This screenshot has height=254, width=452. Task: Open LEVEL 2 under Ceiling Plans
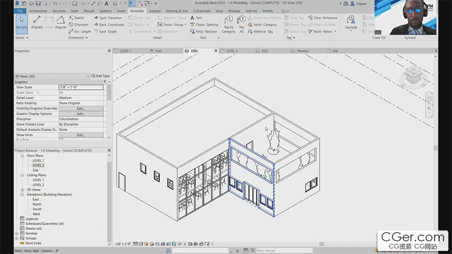[x=39, y=185]
